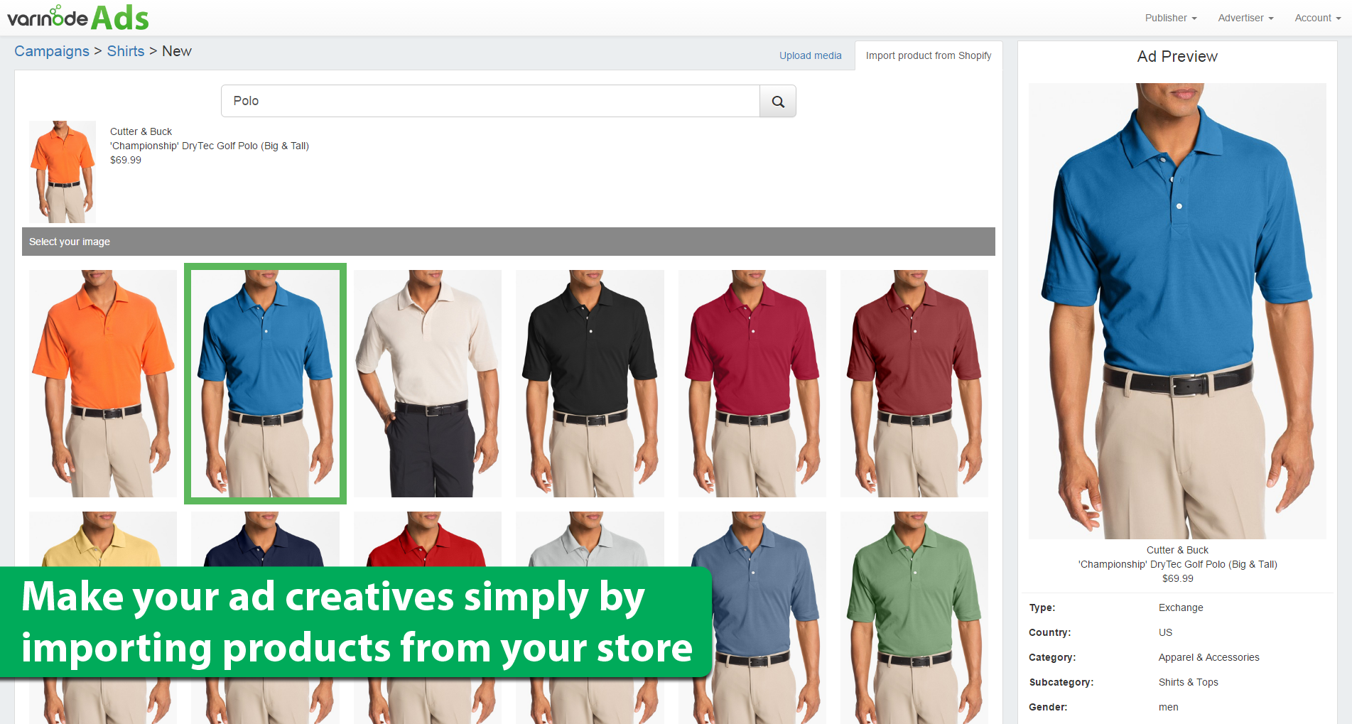1352x724 pixels.
Task: Click the Shirts & Tops subcategory value
Action: click(x=1189, y=682)
